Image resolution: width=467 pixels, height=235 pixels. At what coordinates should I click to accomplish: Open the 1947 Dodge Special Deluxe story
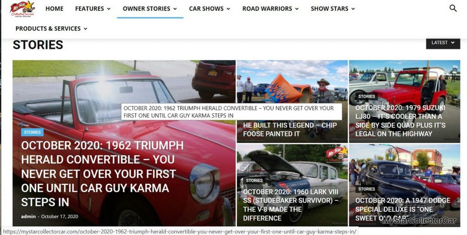(x=403, y=209)
